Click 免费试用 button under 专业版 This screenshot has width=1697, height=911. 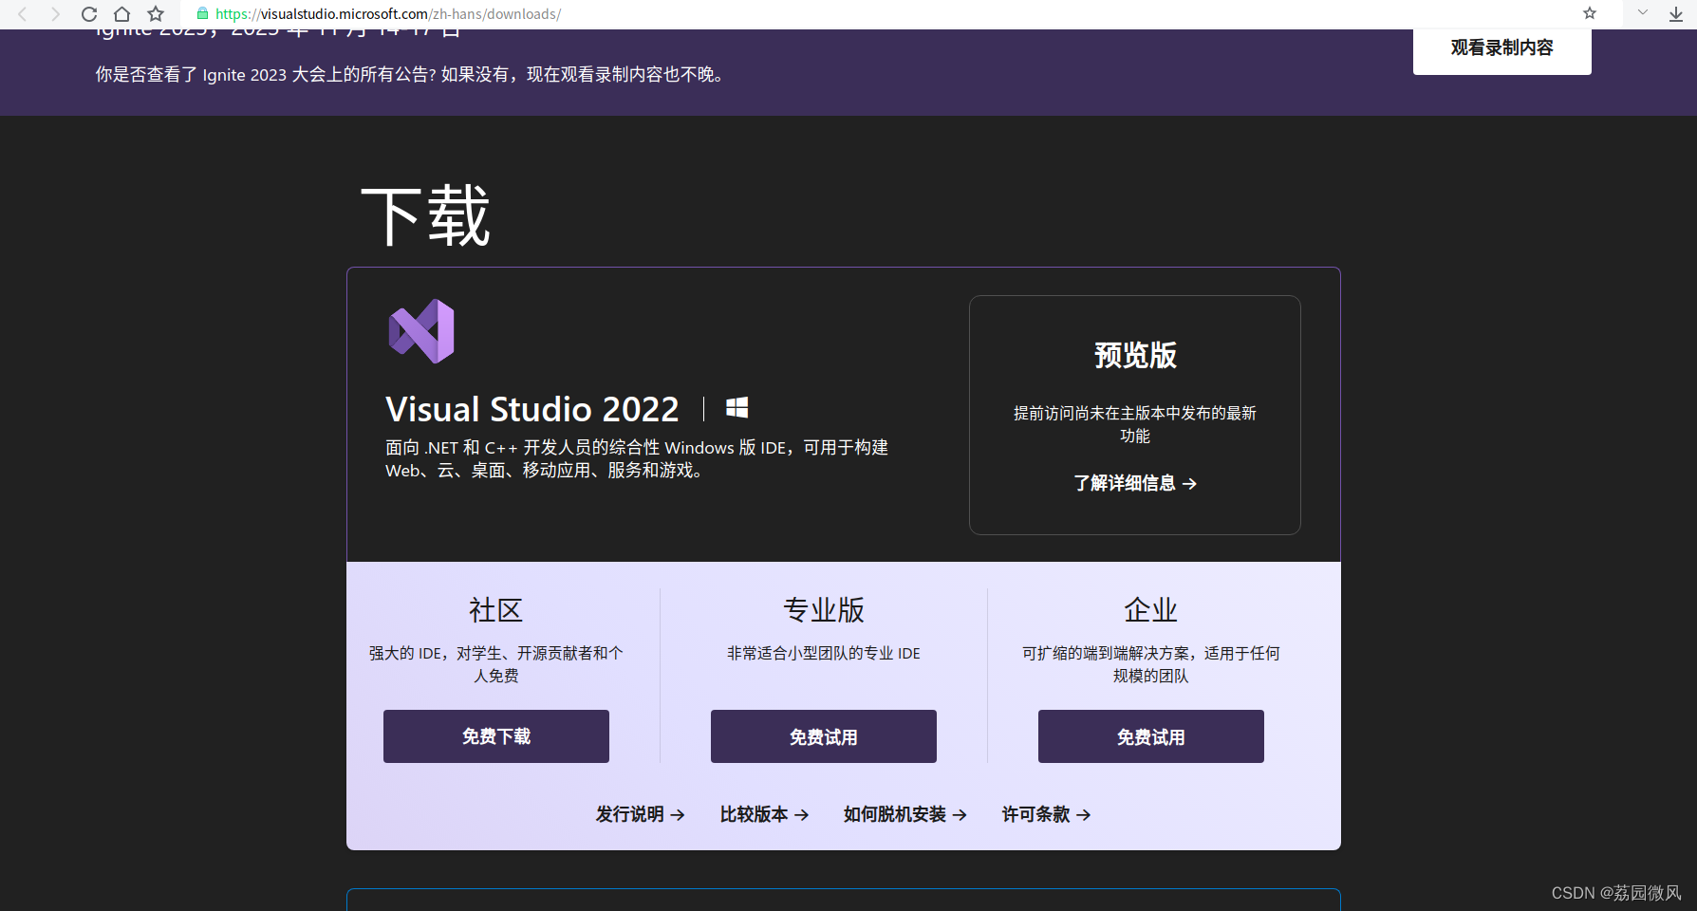point(824,736)
